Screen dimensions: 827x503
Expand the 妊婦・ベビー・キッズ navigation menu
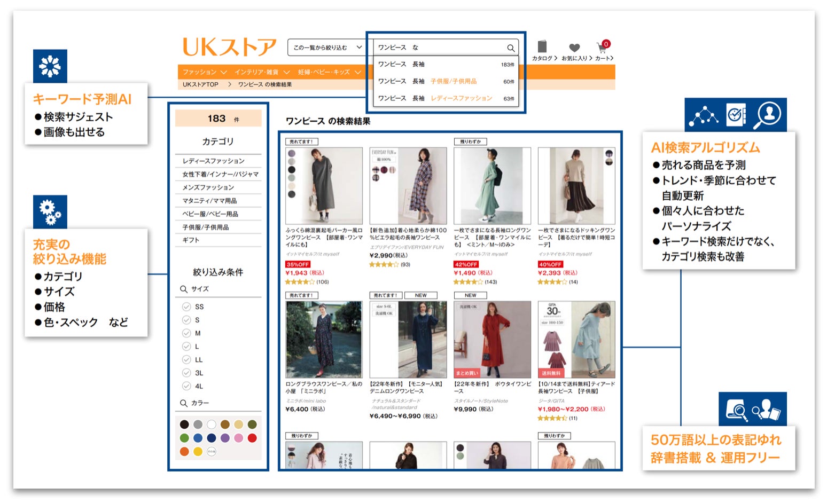coord(330,72)
